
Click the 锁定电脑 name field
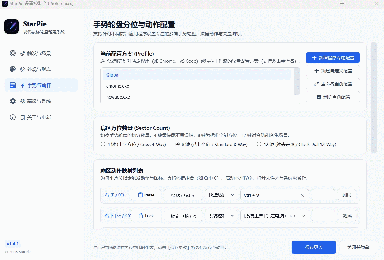point(183,216)
